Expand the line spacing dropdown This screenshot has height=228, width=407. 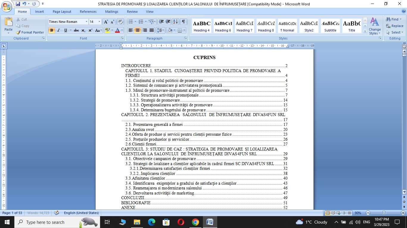(164, 30)
